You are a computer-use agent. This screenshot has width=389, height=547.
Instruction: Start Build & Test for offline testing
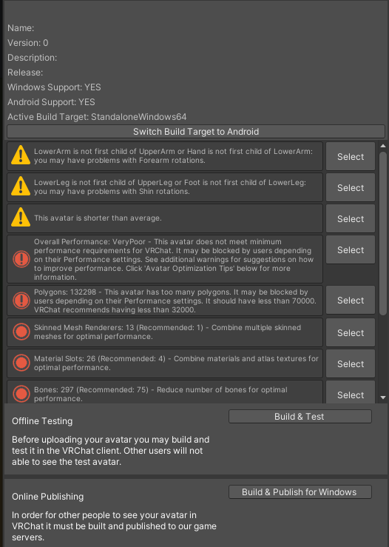300,417
